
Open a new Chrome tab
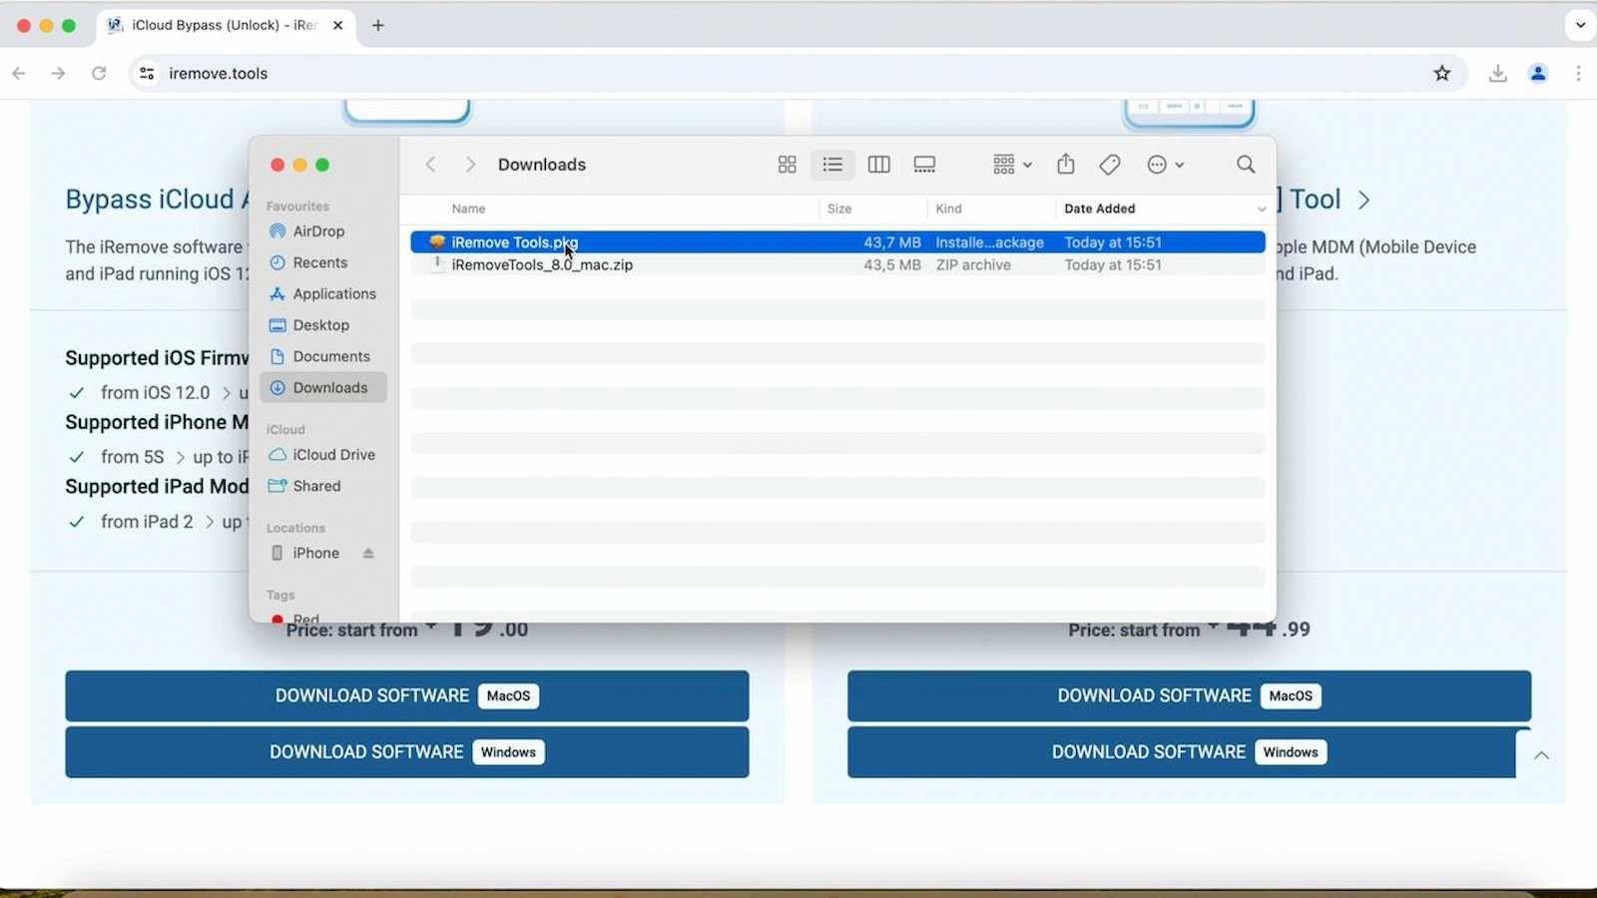[x=378, y=25]
